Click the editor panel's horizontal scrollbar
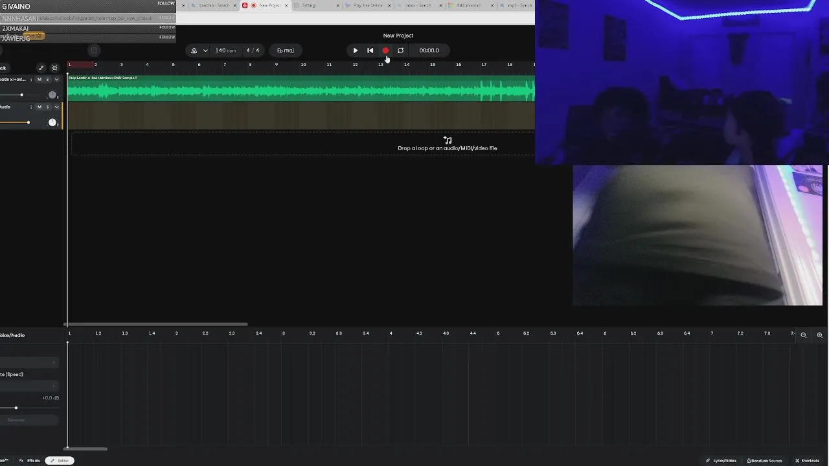This screenshot has height=466, width=829. 85,449
